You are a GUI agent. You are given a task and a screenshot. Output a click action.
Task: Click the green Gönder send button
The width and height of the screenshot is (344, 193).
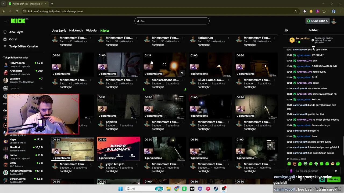(x=334, y=179)
